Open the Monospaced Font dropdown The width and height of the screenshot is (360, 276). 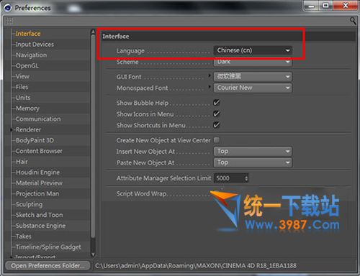253,88
